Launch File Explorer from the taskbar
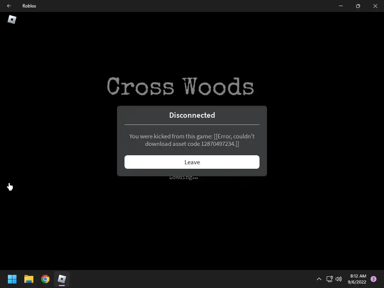This screenshot has width=384, height=288. (x=28, y=279)
